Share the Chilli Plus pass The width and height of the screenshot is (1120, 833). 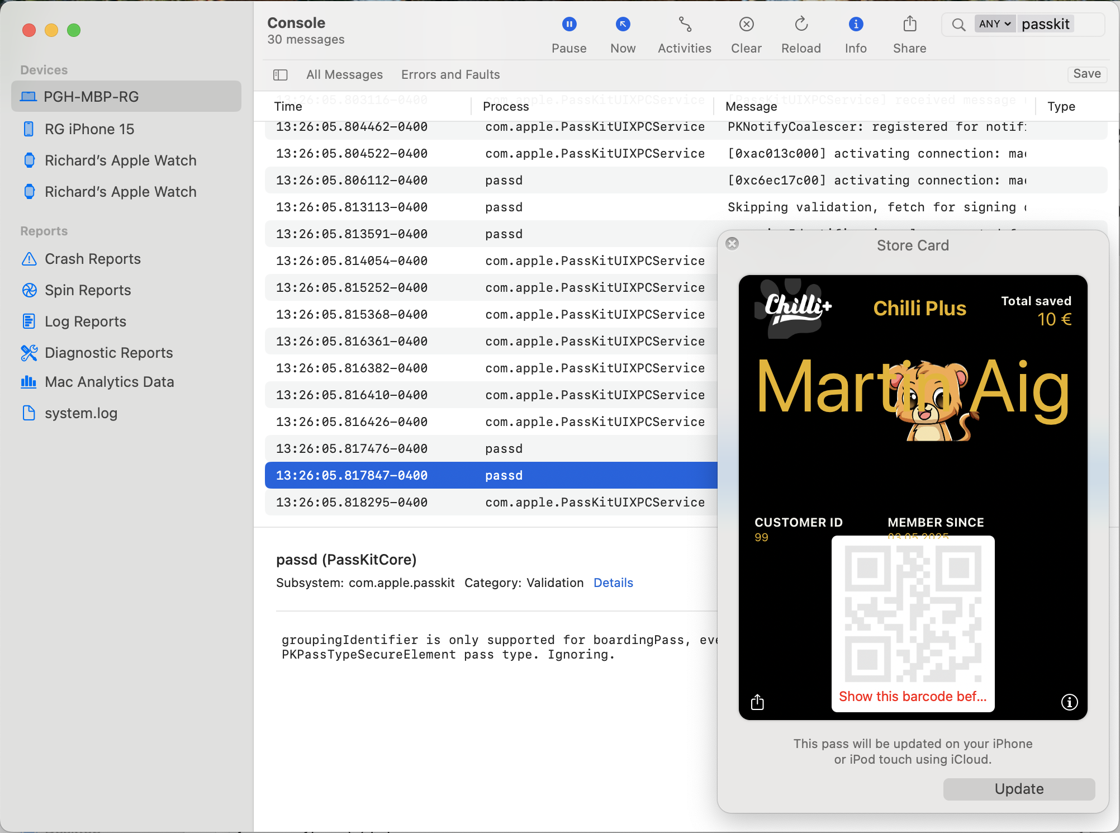pos(757,702)
